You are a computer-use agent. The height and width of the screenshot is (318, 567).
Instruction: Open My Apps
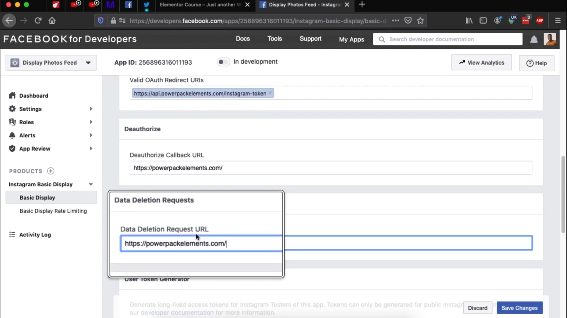352,39
